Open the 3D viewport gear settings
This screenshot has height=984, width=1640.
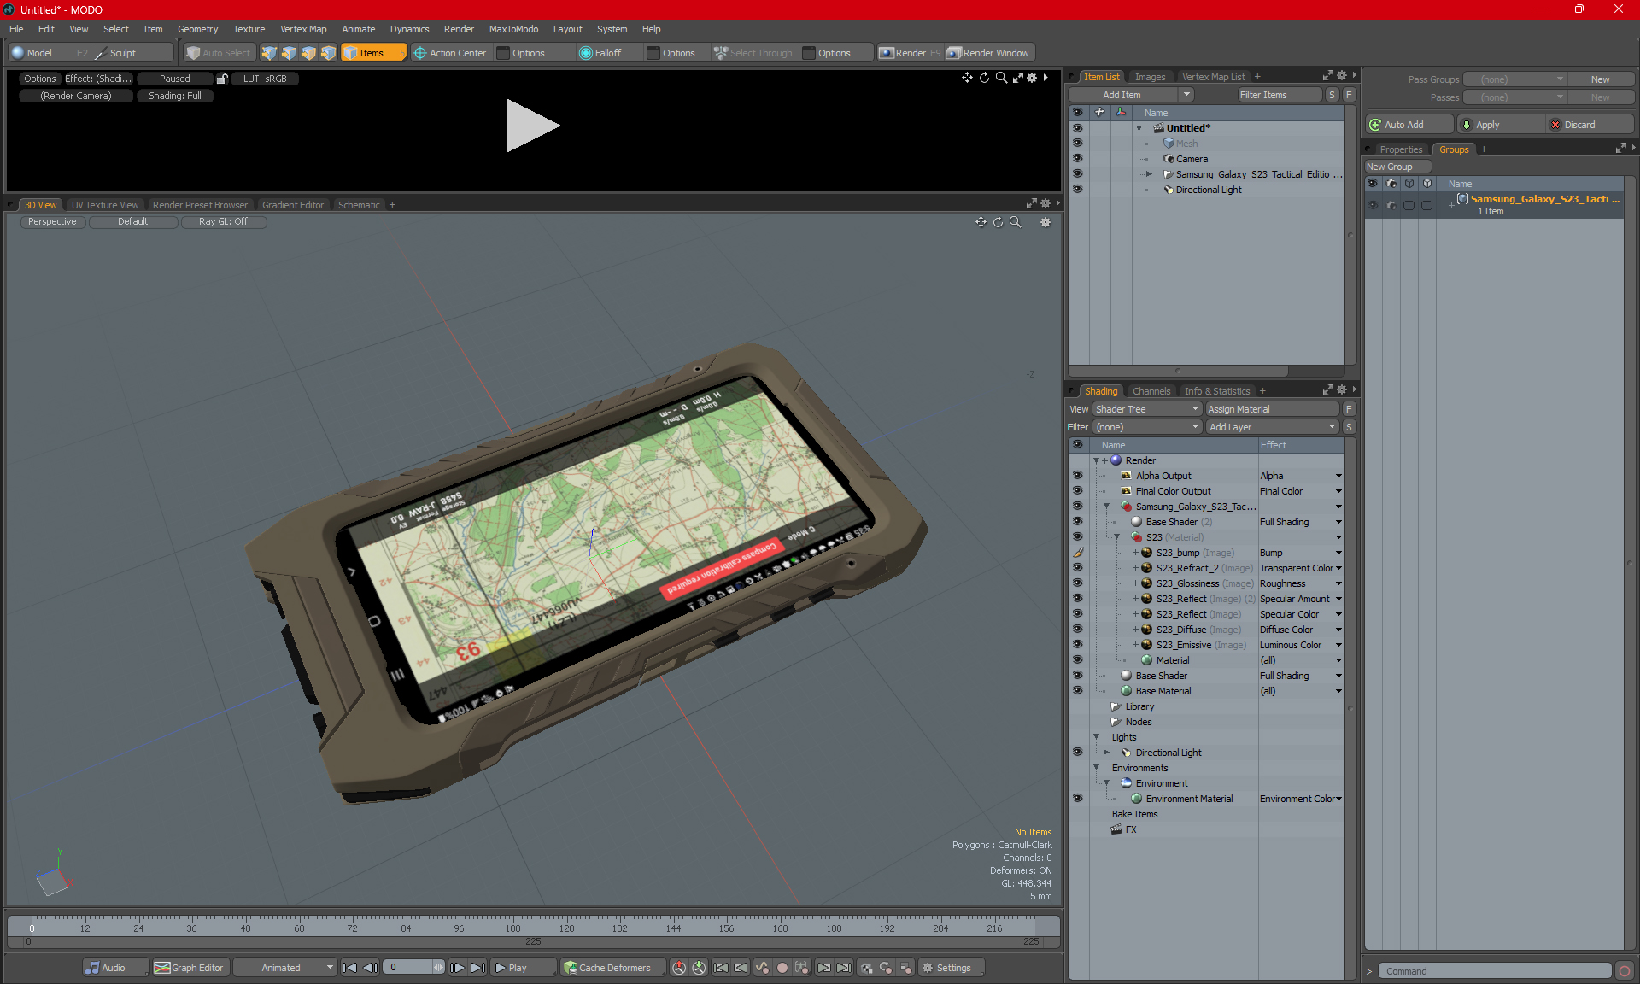point(1045,222)
